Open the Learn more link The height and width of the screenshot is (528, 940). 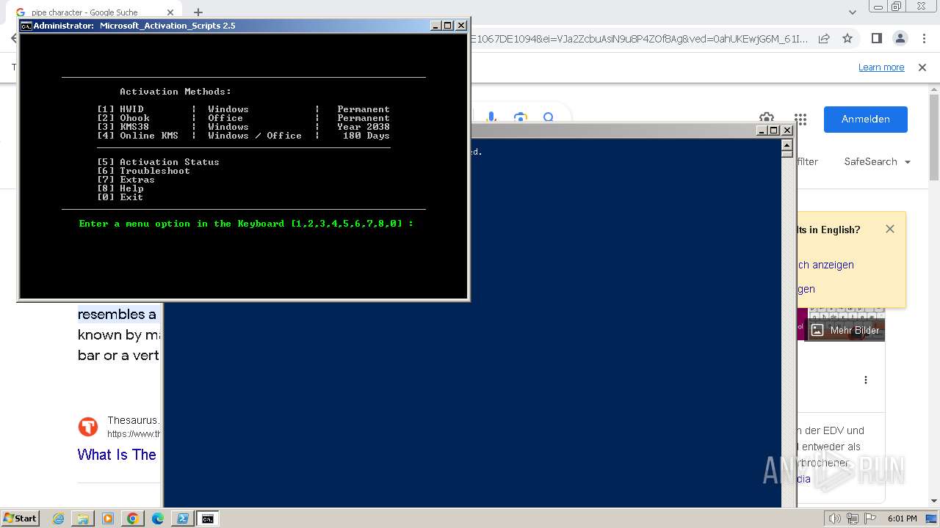click(881, 67)
